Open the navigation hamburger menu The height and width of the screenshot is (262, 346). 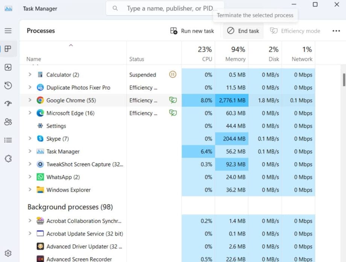[8, 31]
